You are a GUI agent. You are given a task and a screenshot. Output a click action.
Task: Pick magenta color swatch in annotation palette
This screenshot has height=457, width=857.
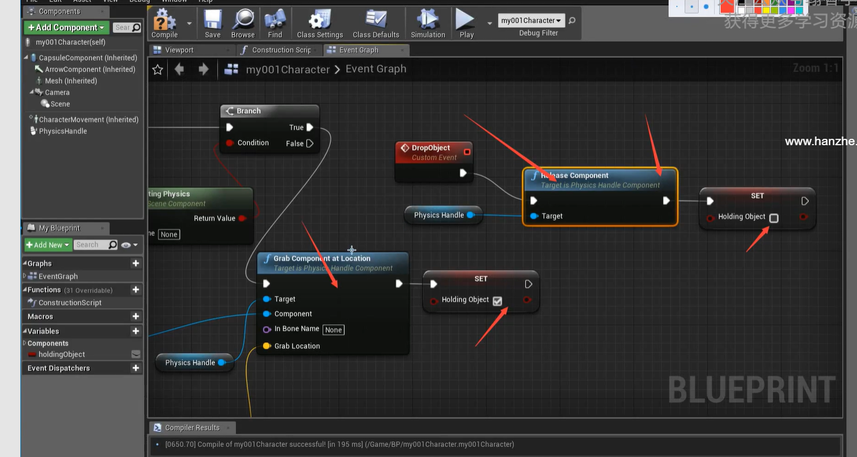[791, 10]
